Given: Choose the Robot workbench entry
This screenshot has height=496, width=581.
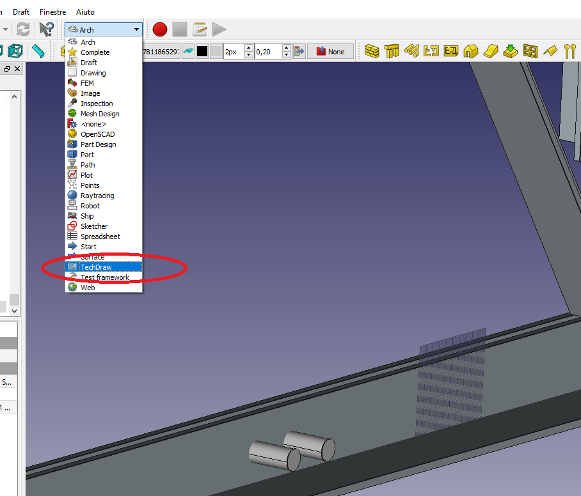Looking at the screenshot, I should (x=104, y=206).
